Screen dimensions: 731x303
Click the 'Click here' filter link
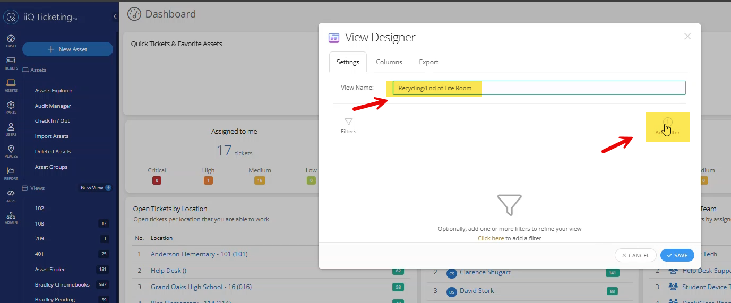point(491,238)
